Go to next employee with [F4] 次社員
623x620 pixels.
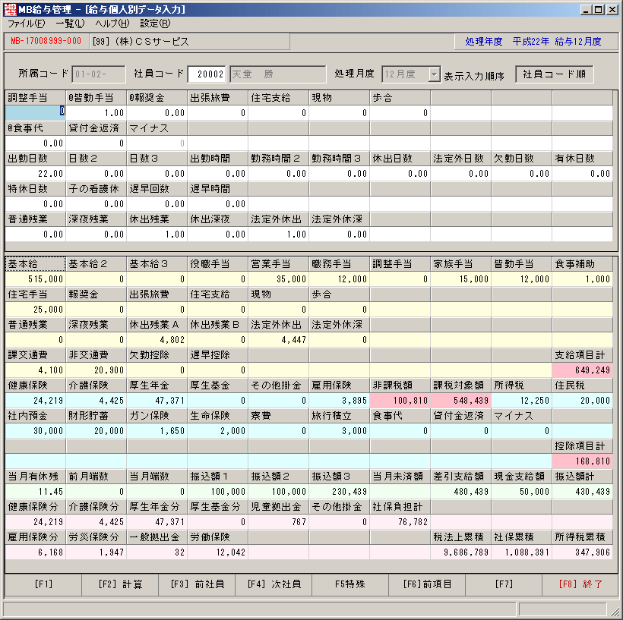[x=274, y=584]
